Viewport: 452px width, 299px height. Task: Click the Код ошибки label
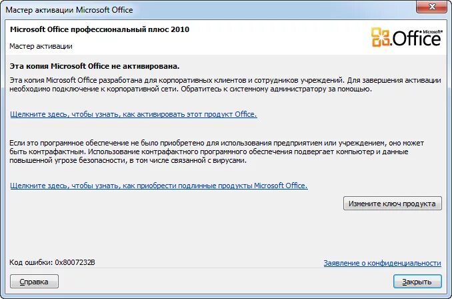[31, 262]
